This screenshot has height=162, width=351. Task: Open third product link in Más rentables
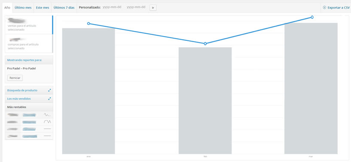coord(29,129)
